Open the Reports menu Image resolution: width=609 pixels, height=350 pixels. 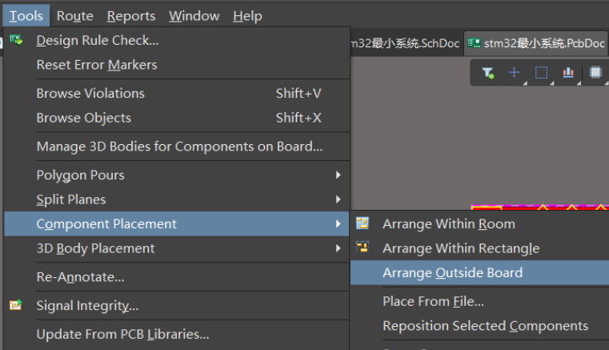point(131,16)
